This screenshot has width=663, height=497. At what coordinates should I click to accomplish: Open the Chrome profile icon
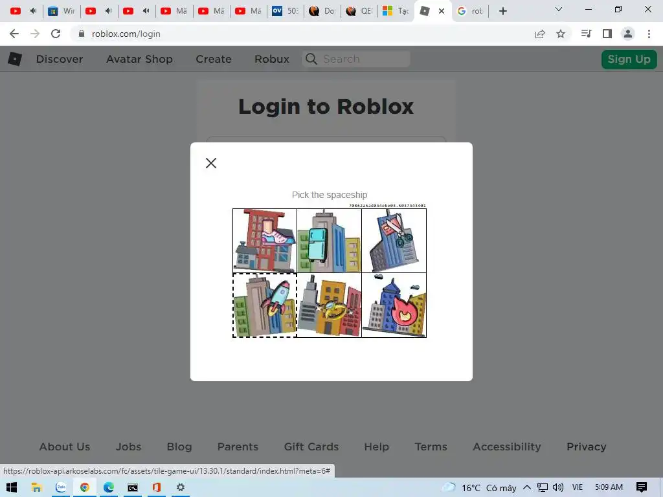pos(628,34)
